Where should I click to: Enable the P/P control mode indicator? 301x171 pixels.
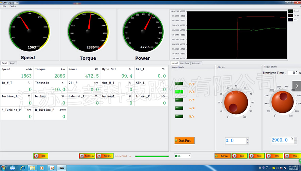(x=179, y=83)
